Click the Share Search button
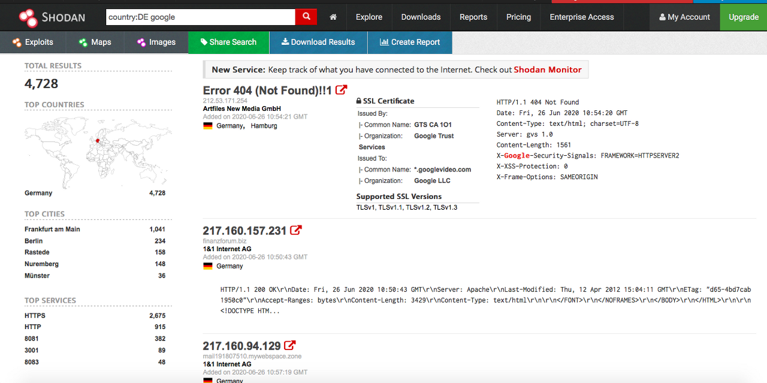 (x=228, y=42)
